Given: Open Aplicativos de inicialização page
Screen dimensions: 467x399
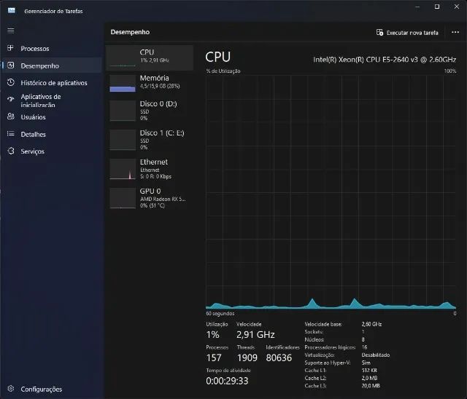Looking at the screenshot, I should [x=53, y=100].
